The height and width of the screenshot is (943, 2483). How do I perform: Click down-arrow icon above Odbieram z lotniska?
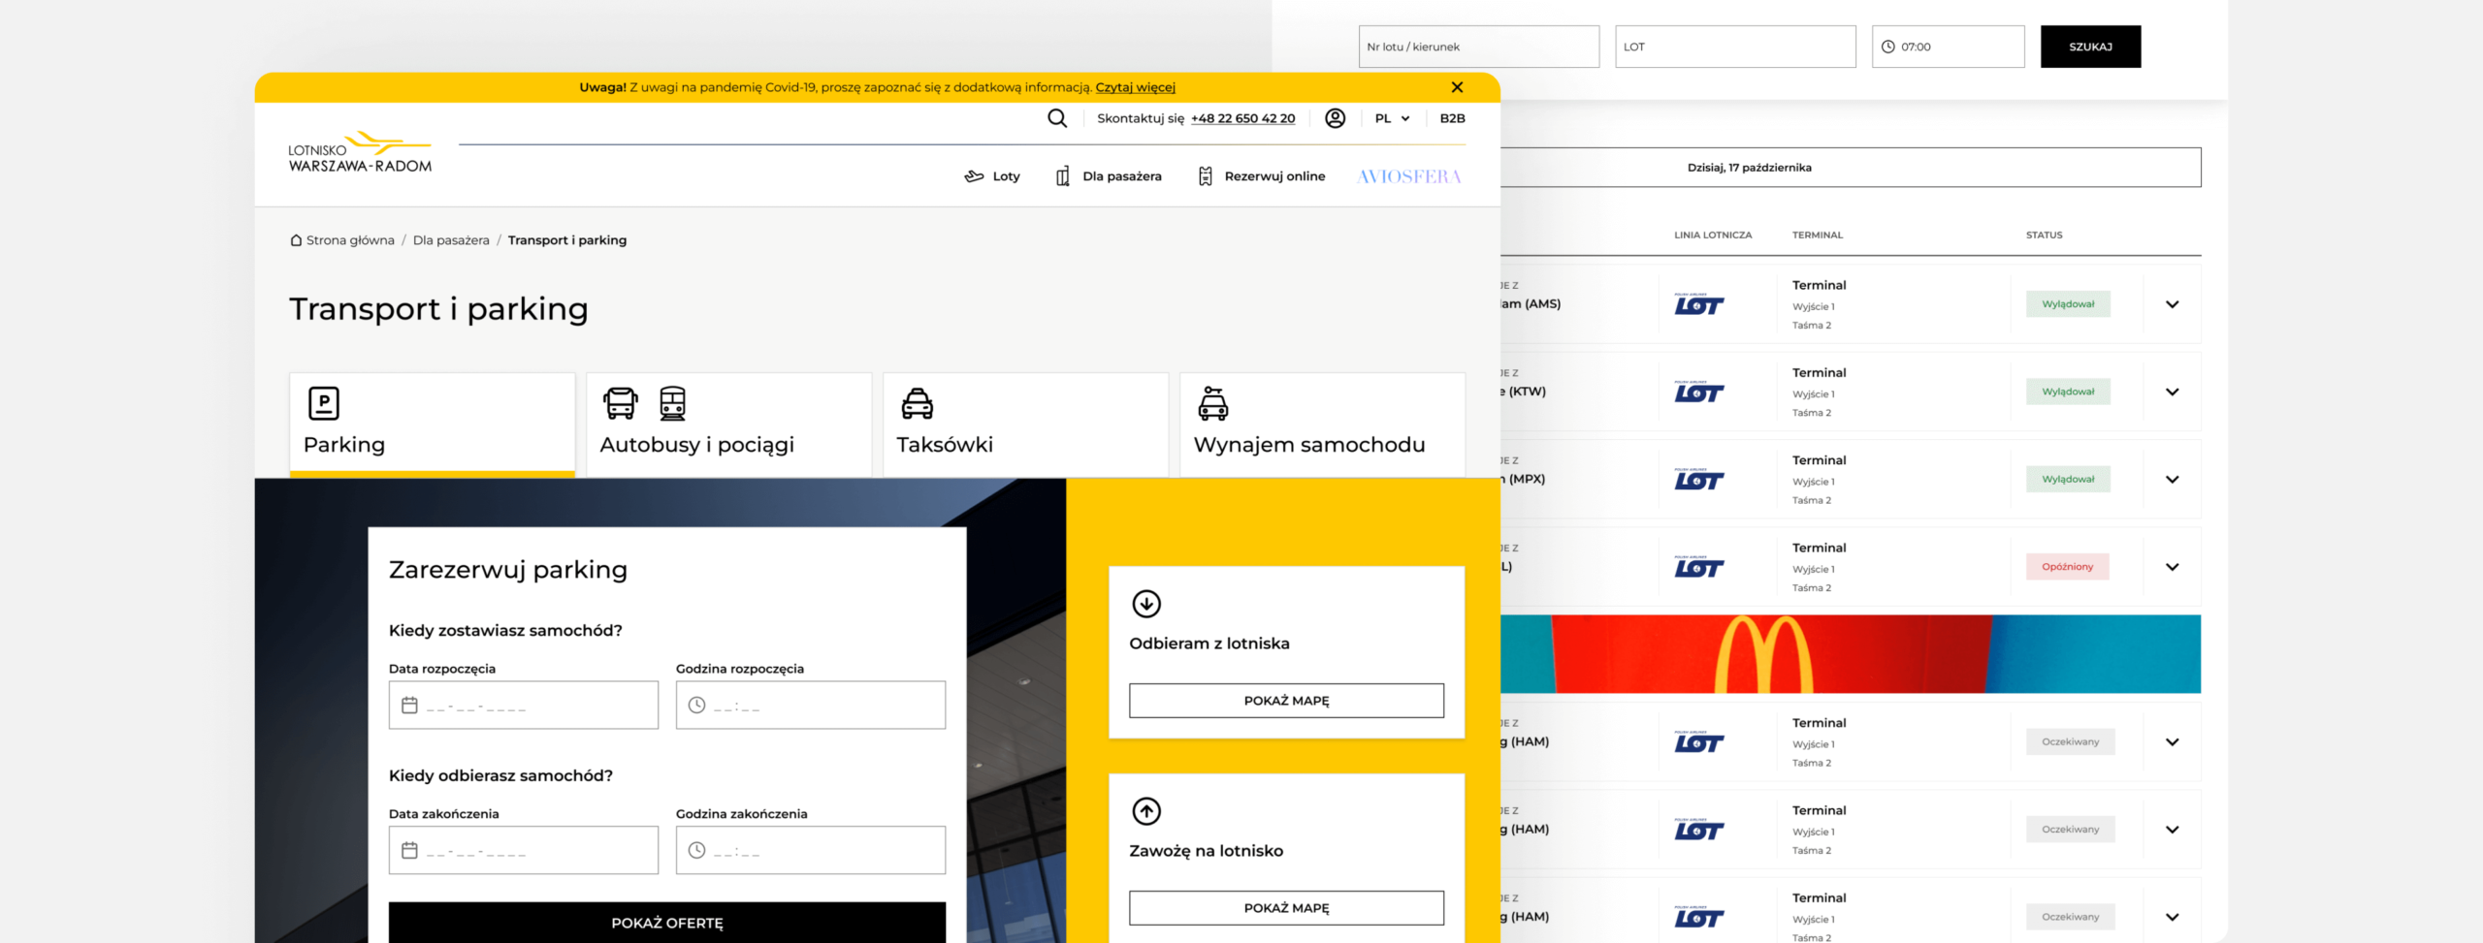tap(1146, 604)
